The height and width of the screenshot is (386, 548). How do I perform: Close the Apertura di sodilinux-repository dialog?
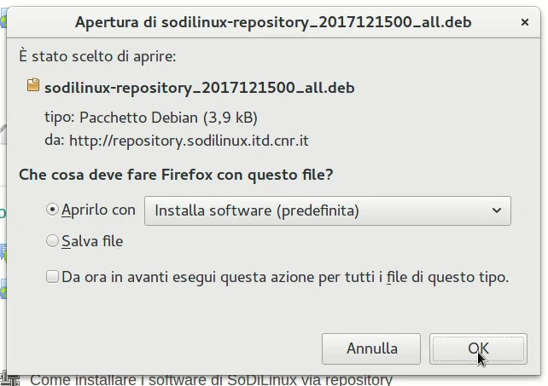[523, 21]
